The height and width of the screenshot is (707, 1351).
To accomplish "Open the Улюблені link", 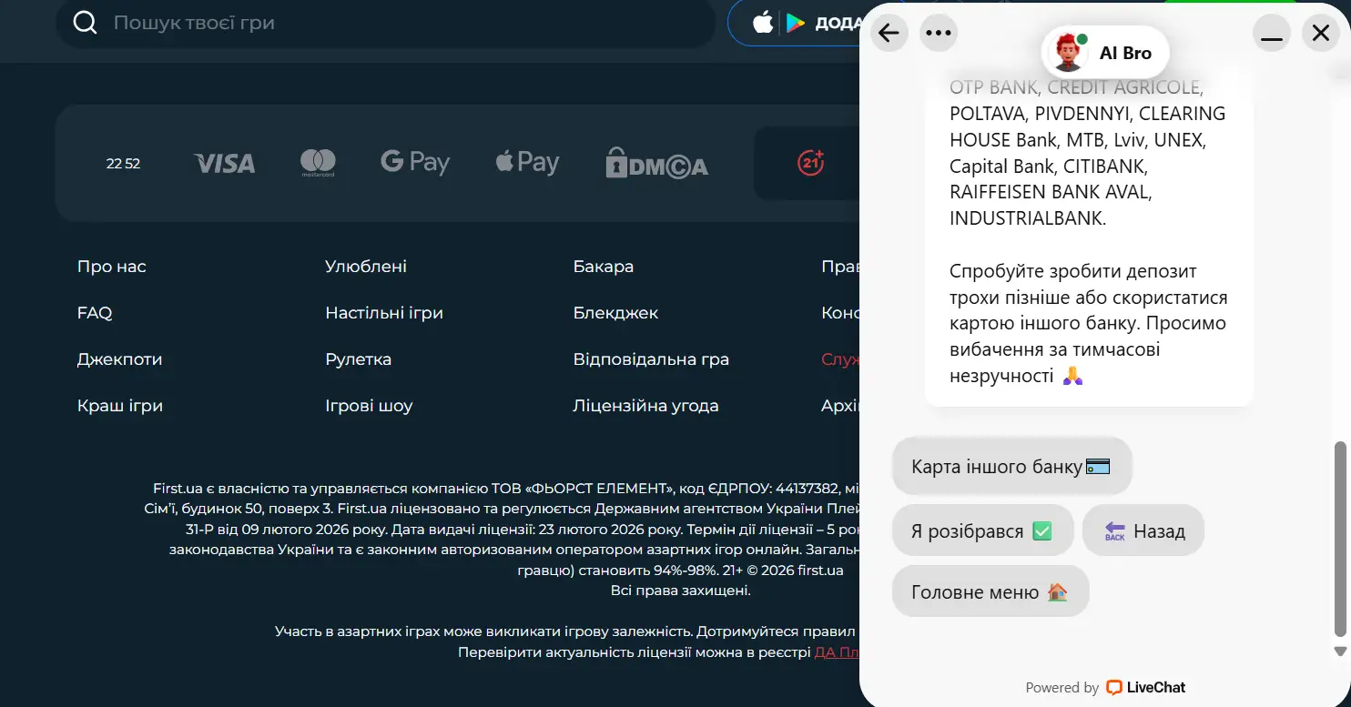I will pos(366,267).
